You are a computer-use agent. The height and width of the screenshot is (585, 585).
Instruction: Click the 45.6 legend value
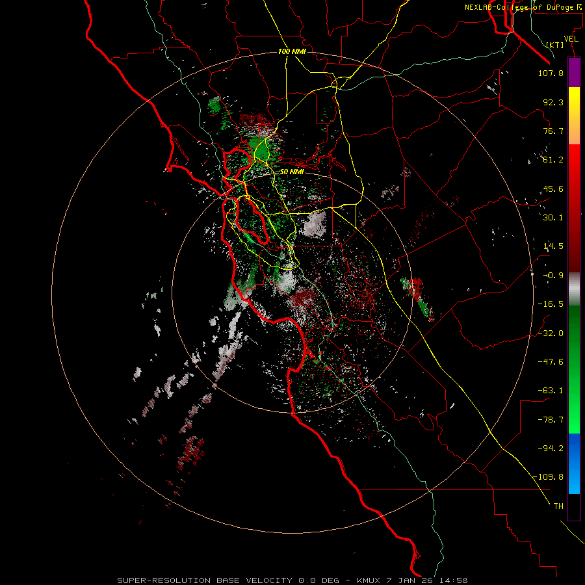coord(553,188)
